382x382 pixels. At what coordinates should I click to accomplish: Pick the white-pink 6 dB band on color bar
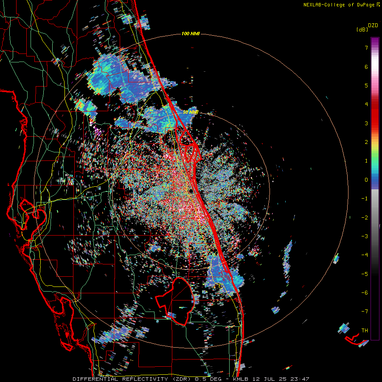(375, 67)
